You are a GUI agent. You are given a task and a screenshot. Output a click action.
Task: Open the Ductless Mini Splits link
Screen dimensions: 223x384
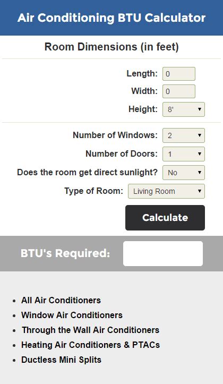click(x=61, y=360)
